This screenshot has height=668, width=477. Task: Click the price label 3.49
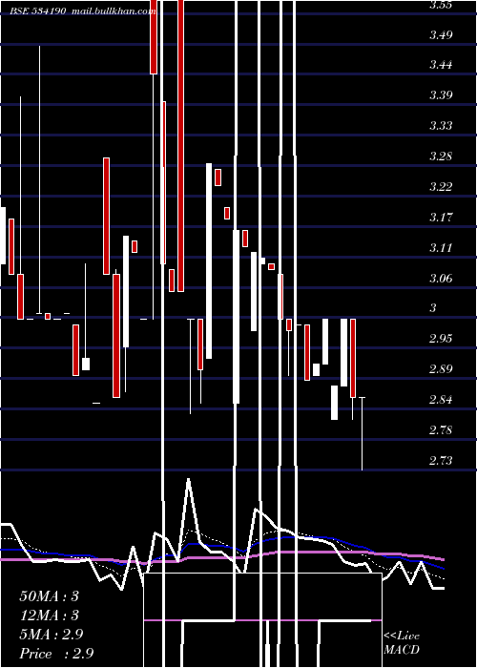point(441,35)
